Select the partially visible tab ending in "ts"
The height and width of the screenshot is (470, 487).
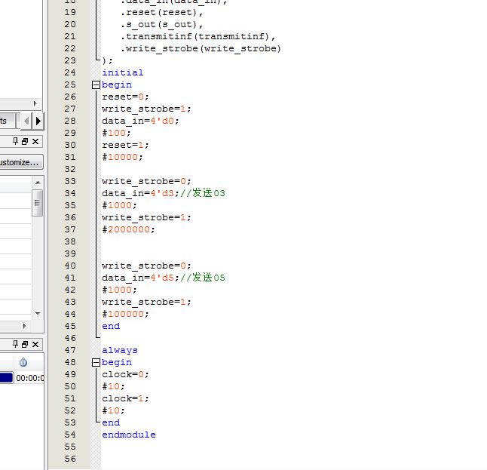point(6,121)
